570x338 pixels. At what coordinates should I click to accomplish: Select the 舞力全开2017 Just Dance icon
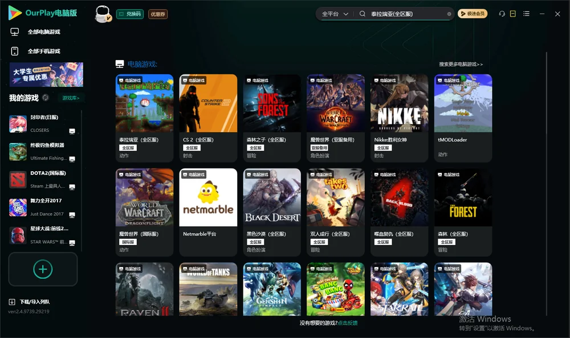coord(18,208)
